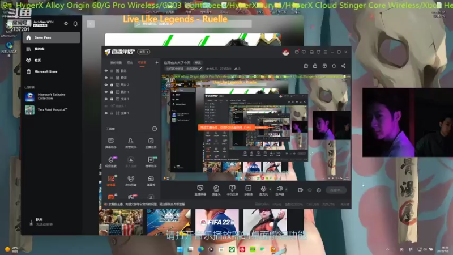Switch to the 我的场景 scene tab
The height and width of the screenshot is (255, 453).
pos(116,63)
